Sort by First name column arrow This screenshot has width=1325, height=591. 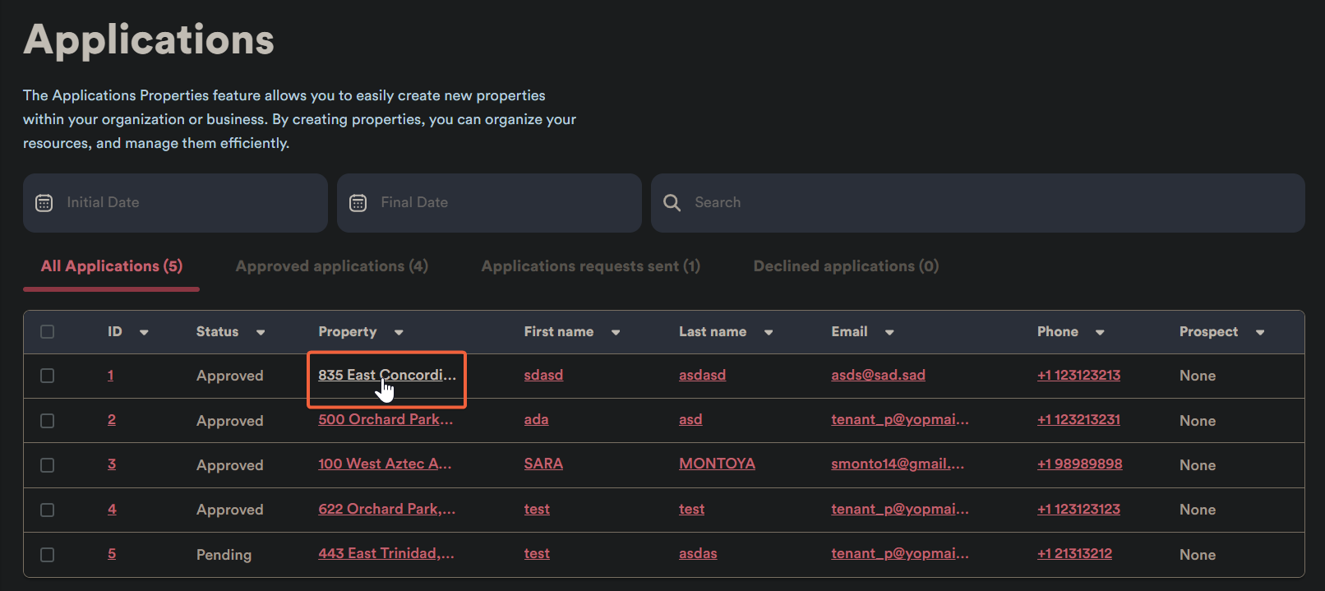pyautogui.click(x=616, y=333)
